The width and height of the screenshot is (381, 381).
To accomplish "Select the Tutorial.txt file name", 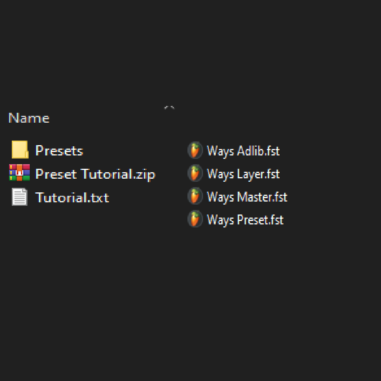I will pos(72,197).
